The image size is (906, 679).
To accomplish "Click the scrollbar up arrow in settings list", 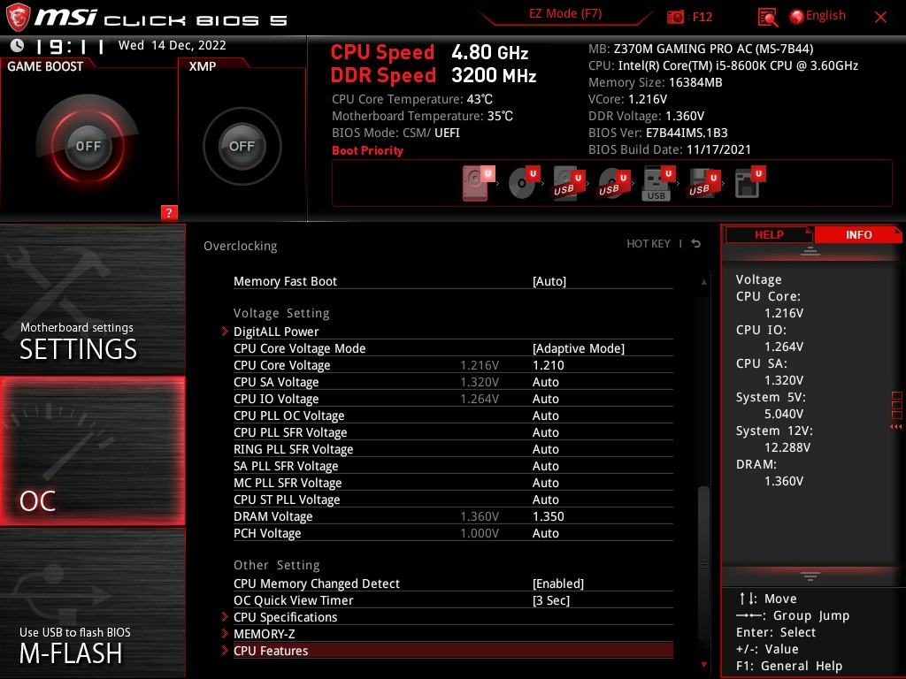I will click(x=703, y=282).
